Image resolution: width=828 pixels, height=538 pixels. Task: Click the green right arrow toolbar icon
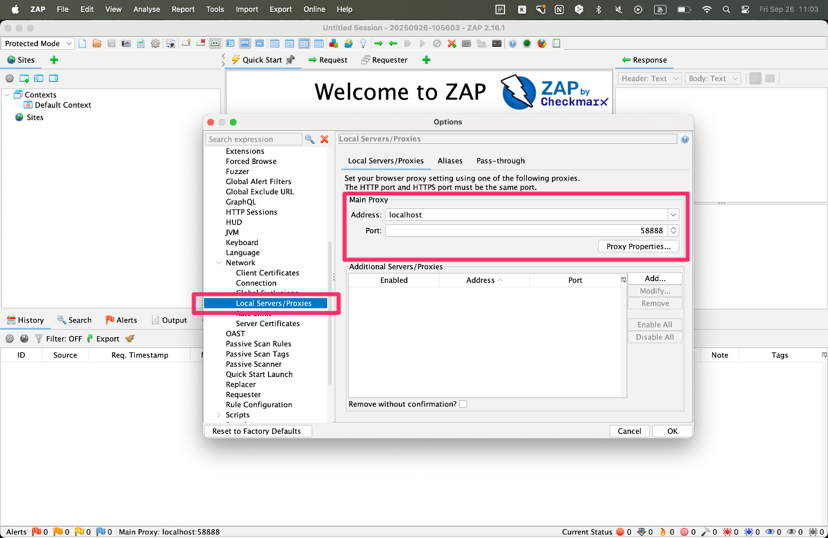click(379, 43)
